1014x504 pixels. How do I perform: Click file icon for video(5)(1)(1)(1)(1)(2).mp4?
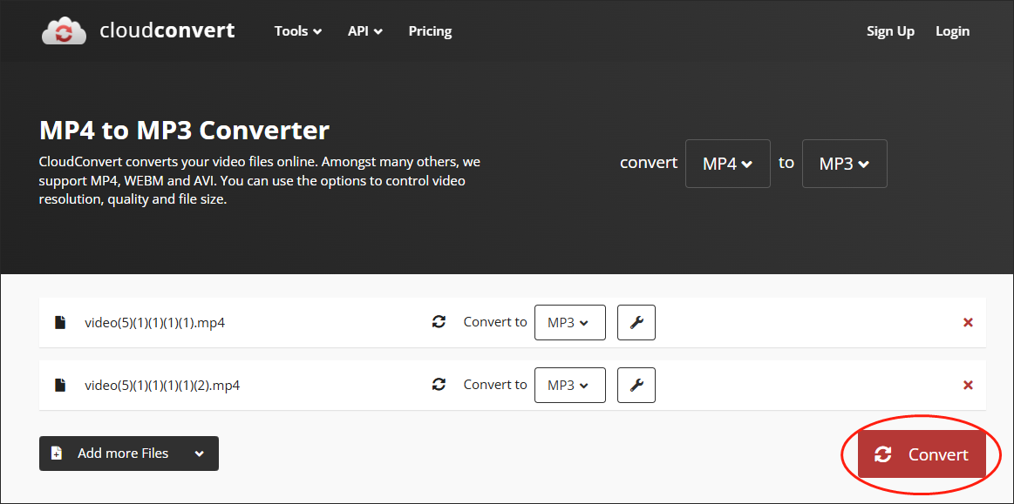[60, 386]
